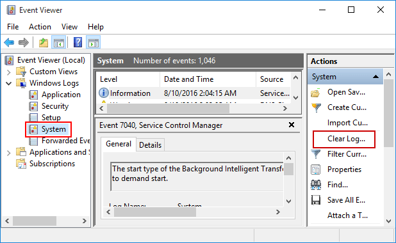Click the System log icon in tree
The image size is (396, 243).
tap(33, 129)
